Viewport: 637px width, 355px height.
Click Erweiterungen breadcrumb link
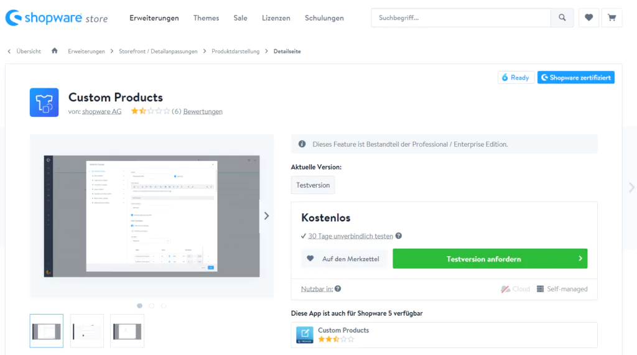click(x=86, y=51)
